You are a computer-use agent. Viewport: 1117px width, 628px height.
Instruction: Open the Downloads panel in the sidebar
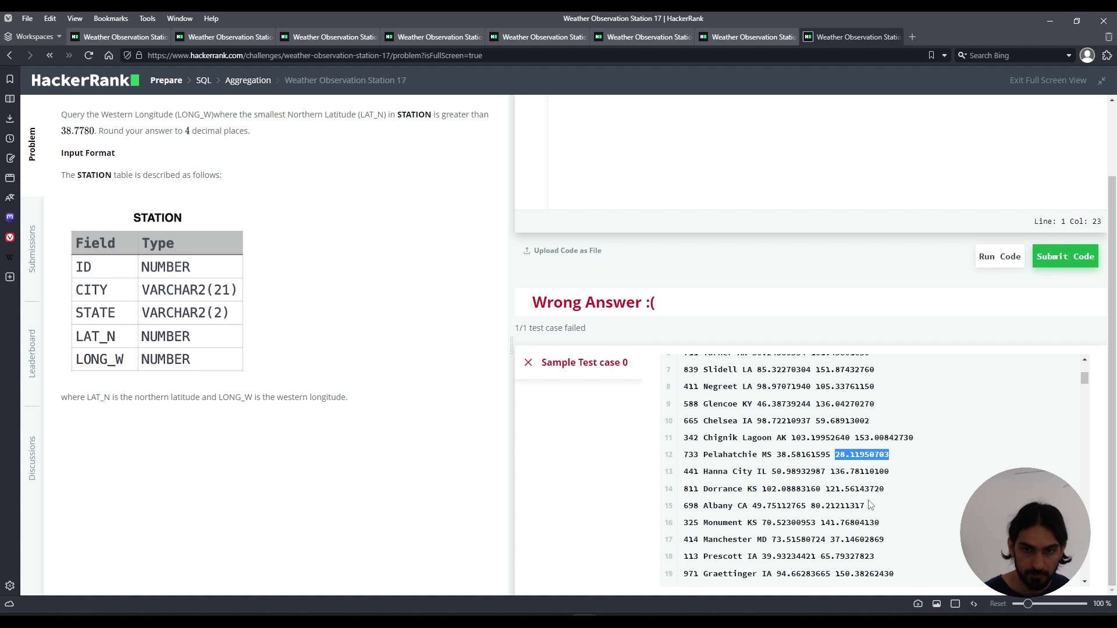9,118
